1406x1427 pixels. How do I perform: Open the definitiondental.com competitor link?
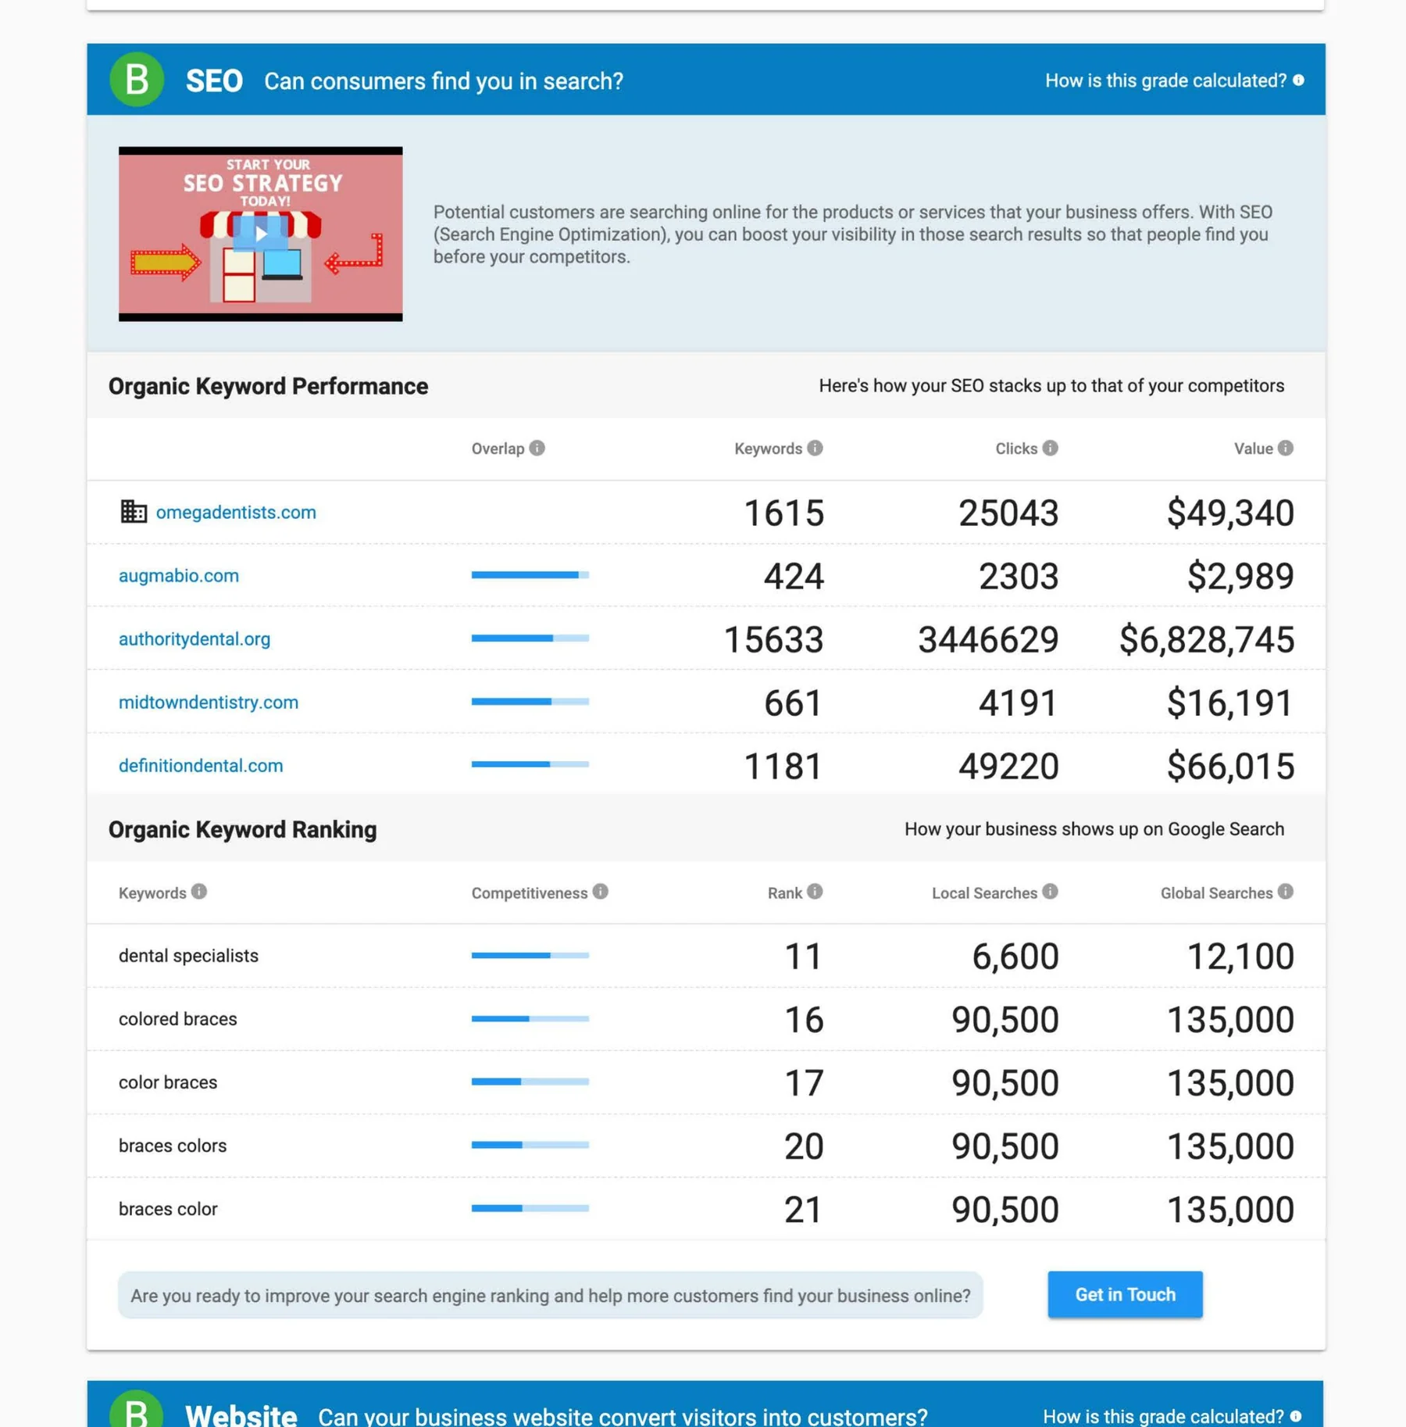tap(201, 765)
